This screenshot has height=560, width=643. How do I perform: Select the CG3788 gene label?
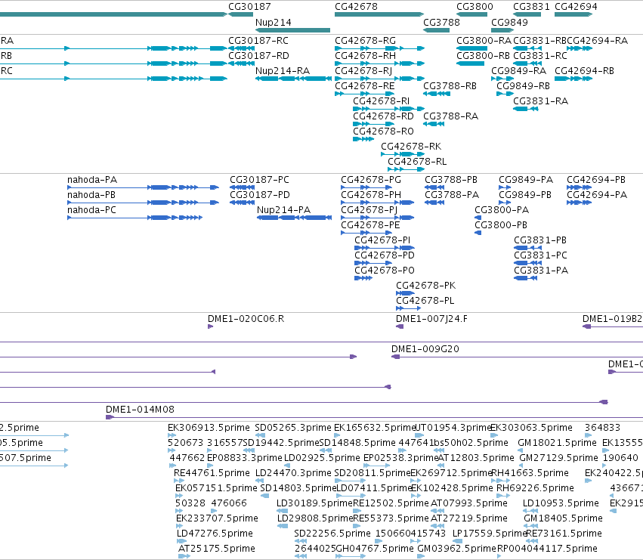(441, 22)
